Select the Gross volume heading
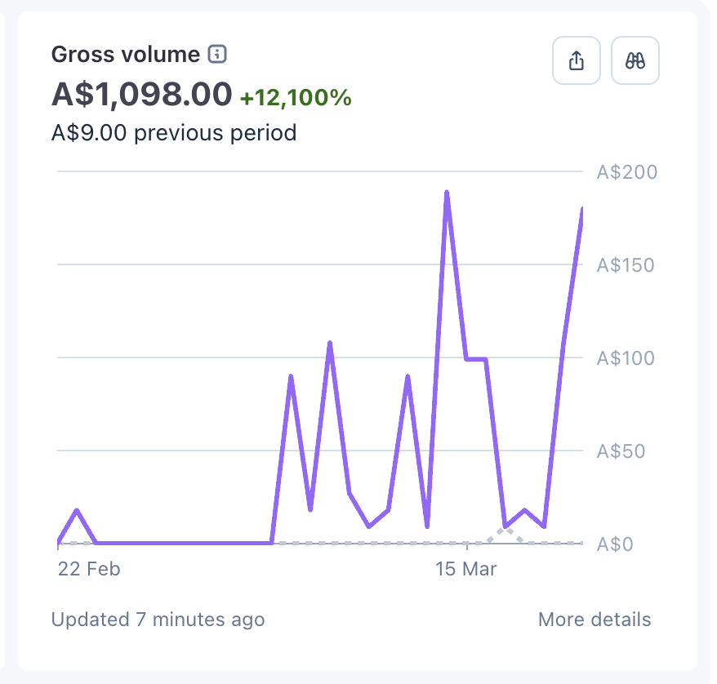The height and width of the screenshot is (684, 717). click(x=126, y=55)
